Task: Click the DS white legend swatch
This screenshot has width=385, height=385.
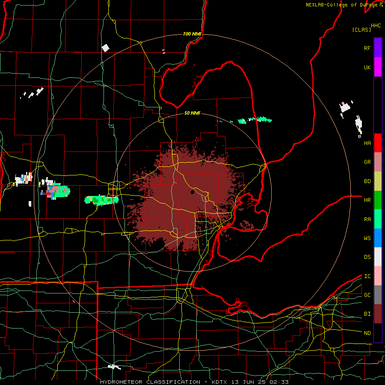Action: [x=378, y=257]
